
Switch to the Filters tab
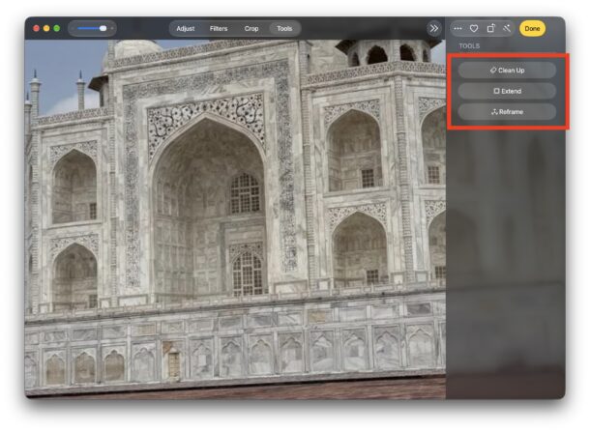point(219,29)
